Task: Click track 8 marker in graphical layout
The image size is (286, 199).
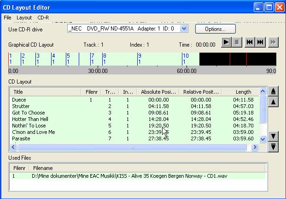Action: coord(104,59)
